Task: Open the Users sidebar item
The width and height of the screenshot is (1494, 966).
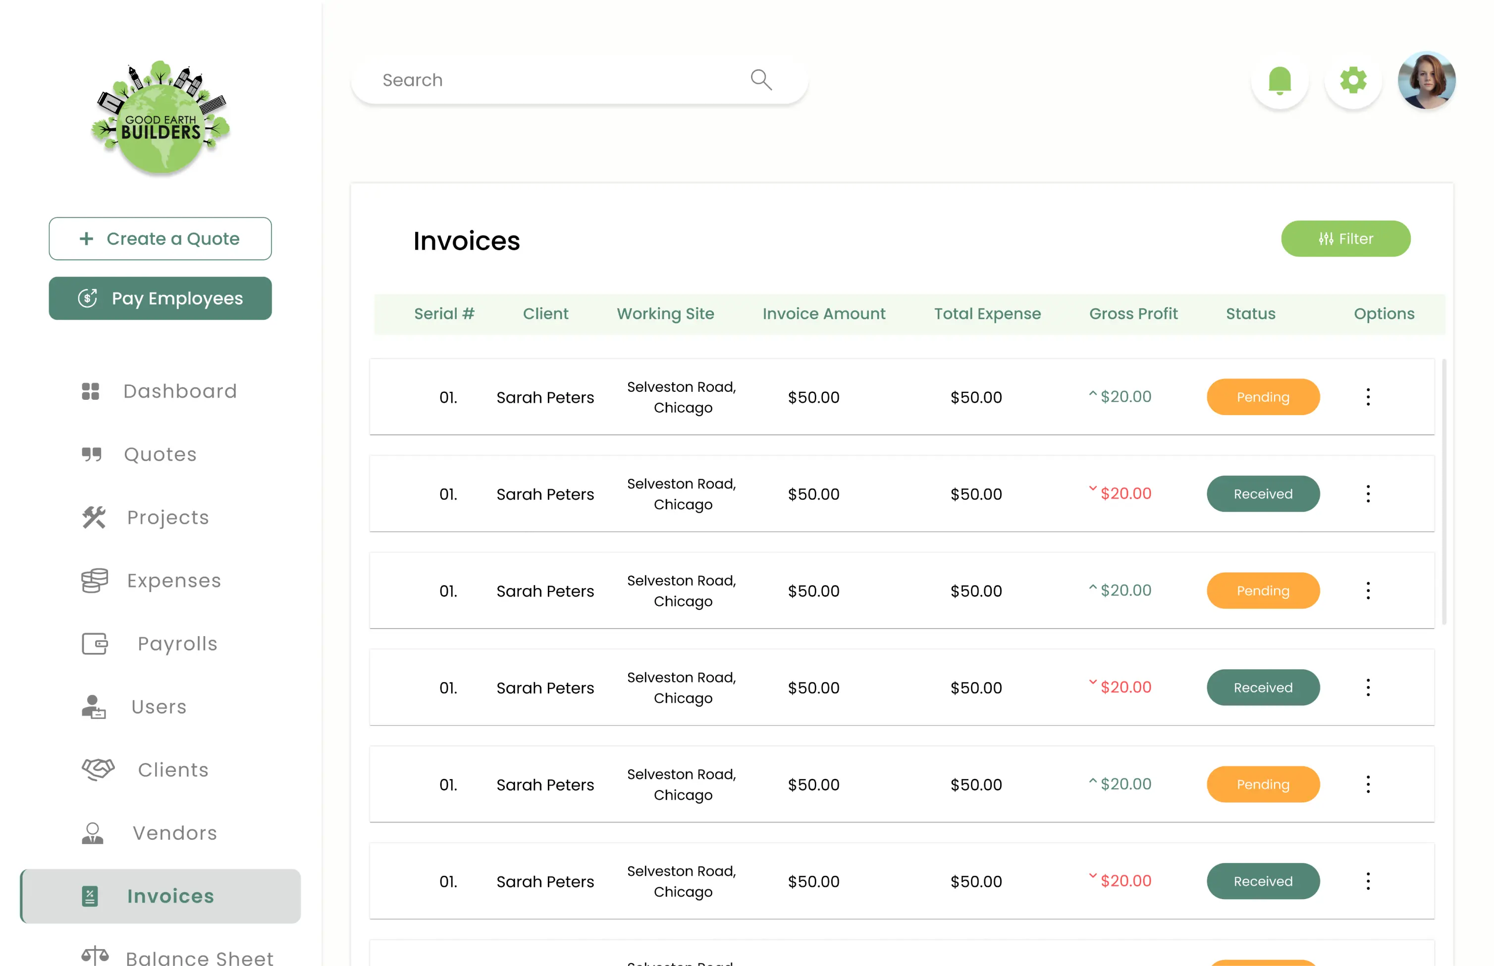Action: [x=159, y=707]
